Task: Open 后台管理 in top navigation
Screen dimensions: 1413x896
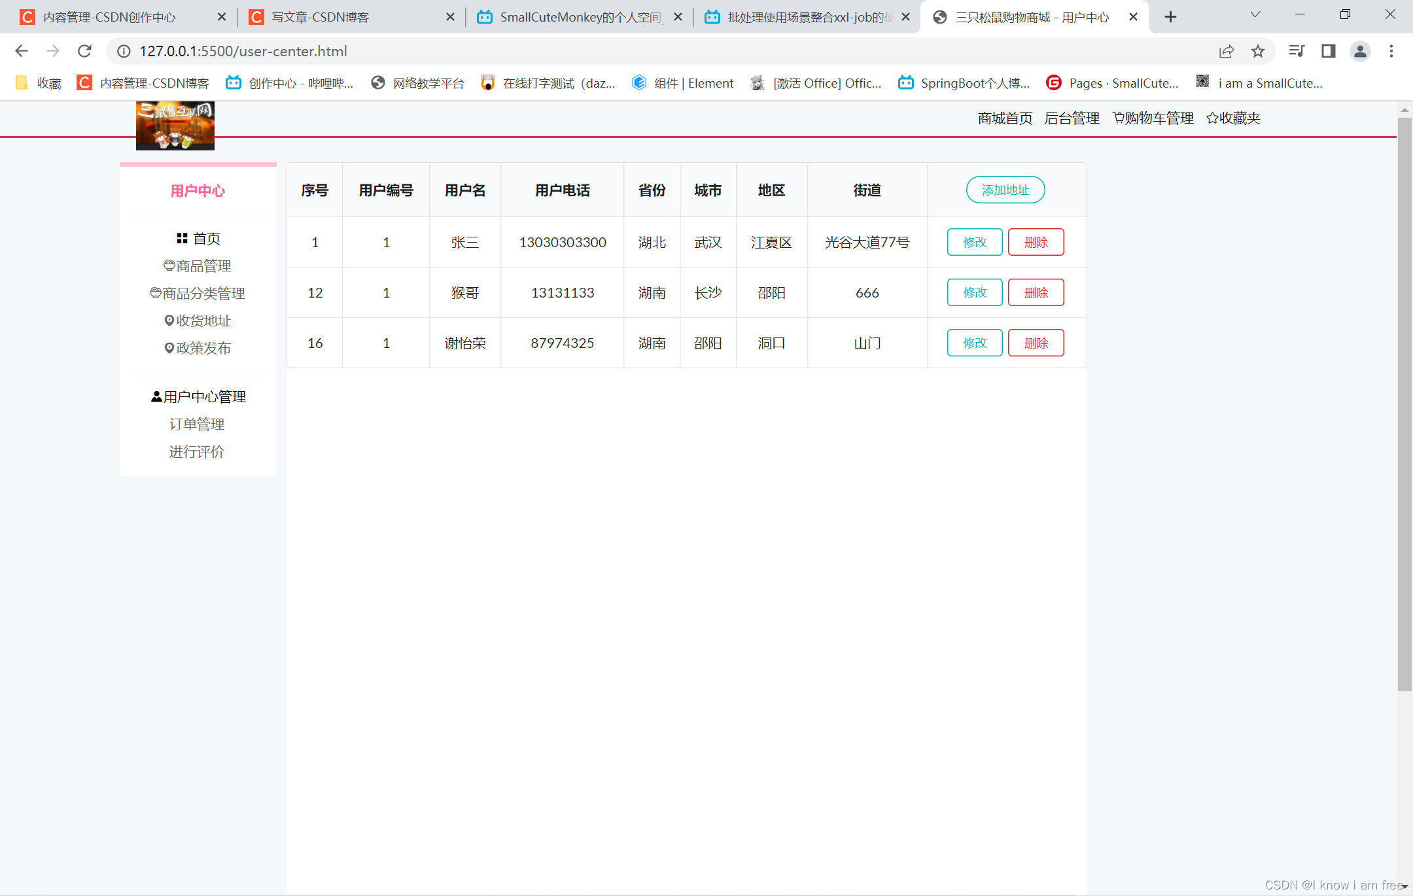Action: (x=1072, y=118)
